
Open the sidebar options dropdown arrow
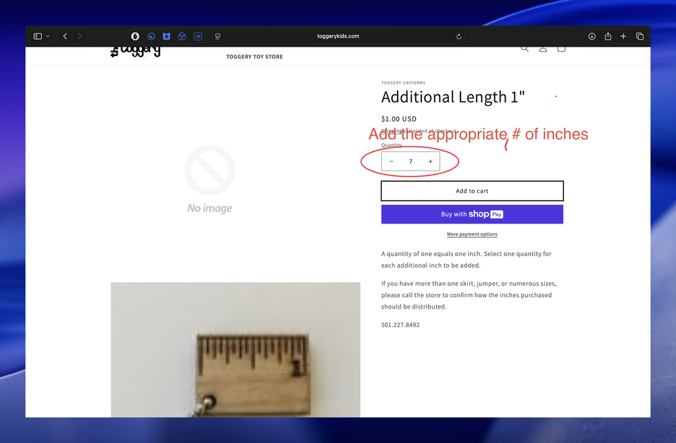pyautogui.click(x=48, y=36)
